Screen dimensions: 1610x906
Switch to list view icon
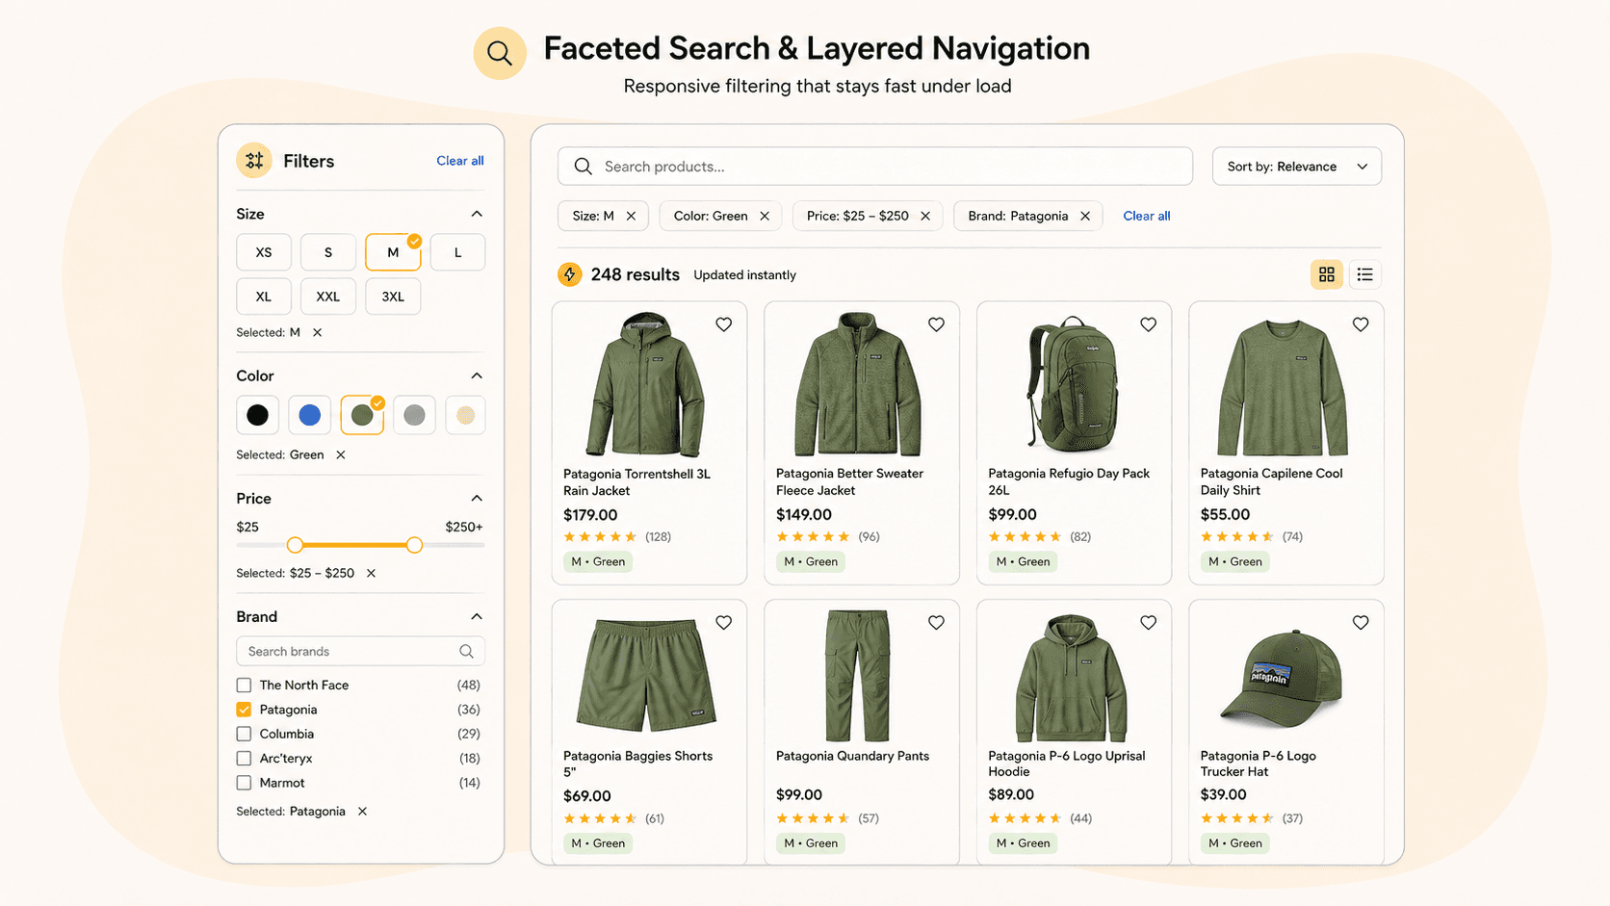(x=1364, y=274)
